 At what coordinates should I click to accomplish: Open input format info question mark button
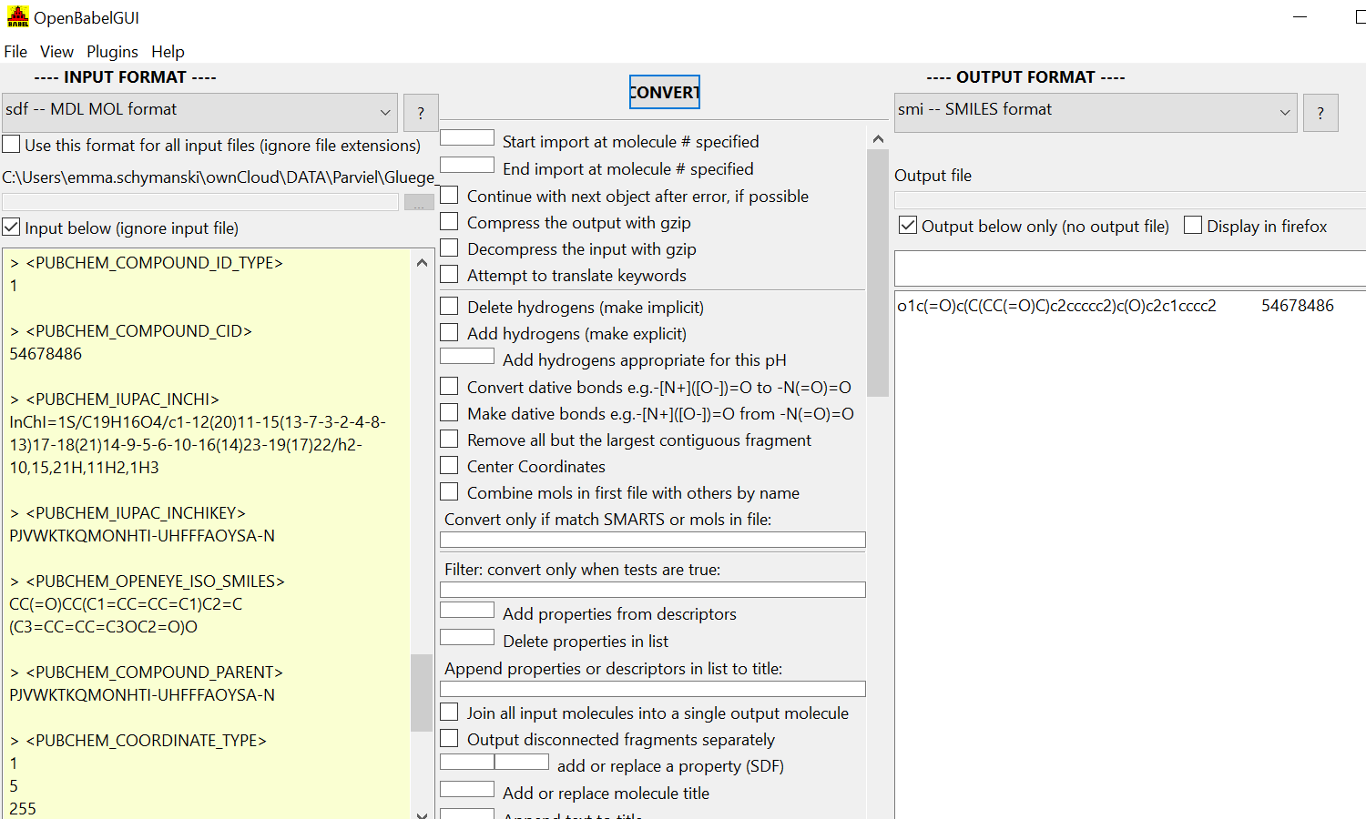coord(421,113)
